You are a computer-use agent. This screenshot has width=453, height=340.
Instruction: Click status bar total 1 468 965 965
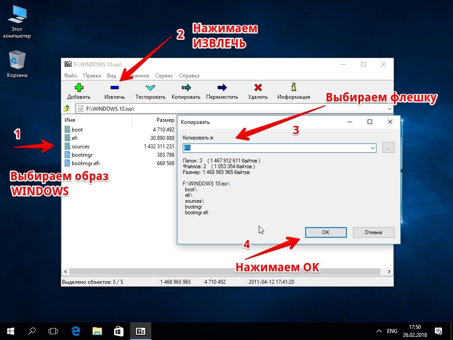(x=175, y=282)
